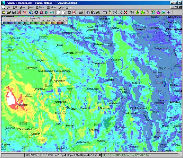This screenshot has width=183, height=158.
Task: Click the Waterhouses label on the map
Action: (x=24, y=129)
